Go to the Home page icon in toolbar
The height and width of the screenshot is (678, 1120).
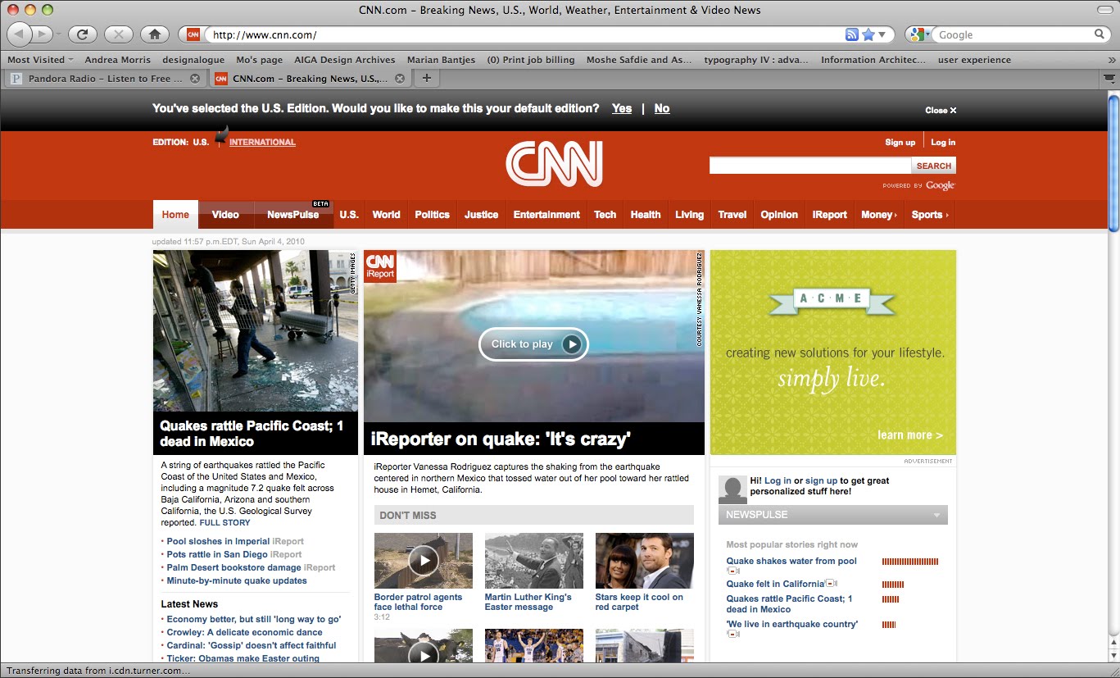(x=155, y=34)
